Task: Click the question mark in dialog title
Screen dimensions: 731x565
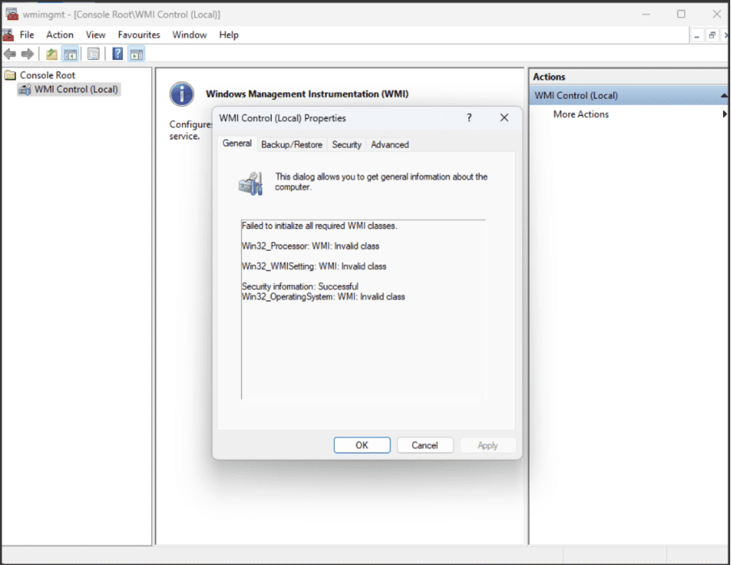Action: [469, 117]
